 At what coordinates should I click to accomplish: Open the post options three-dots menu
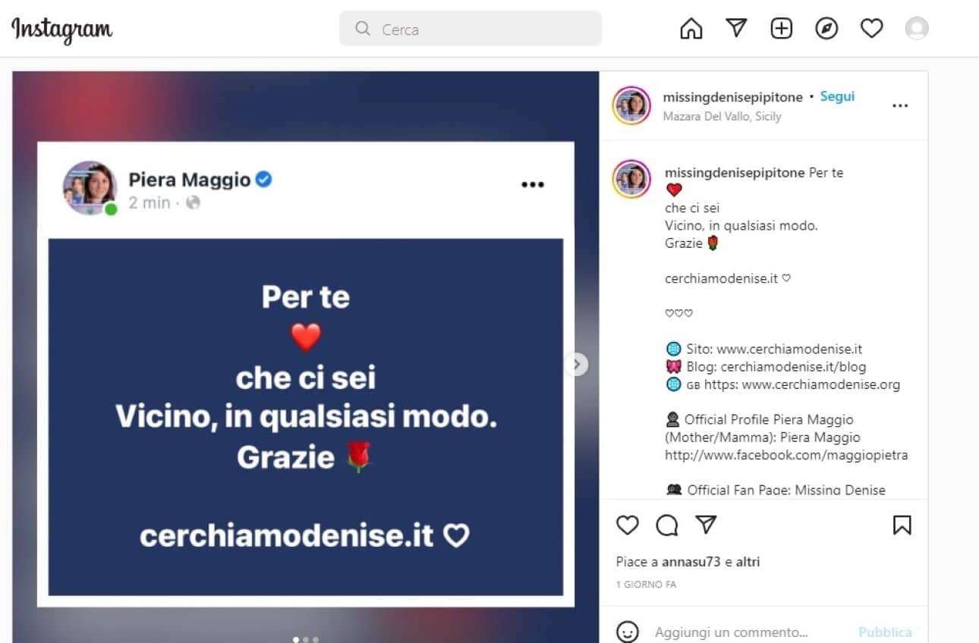(899, 106)
